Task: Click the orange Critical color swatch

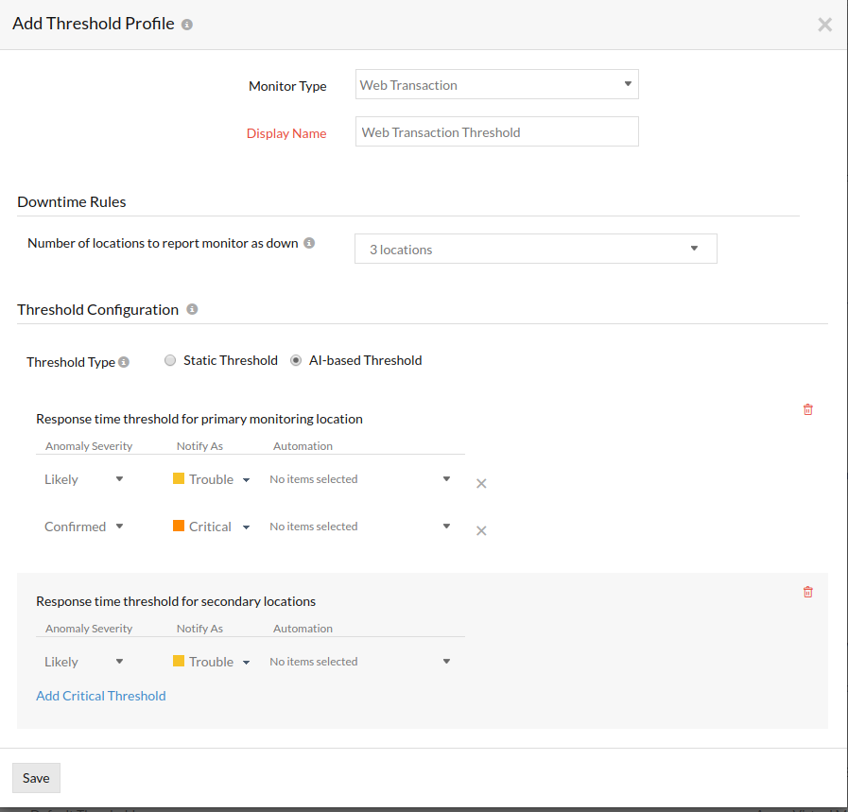Action: 179,526
